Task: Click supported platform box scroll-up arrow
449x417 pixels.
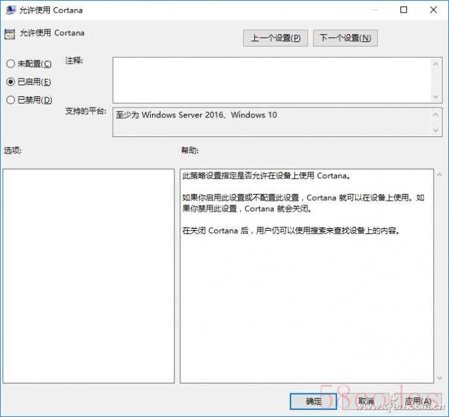Action: 436,115
